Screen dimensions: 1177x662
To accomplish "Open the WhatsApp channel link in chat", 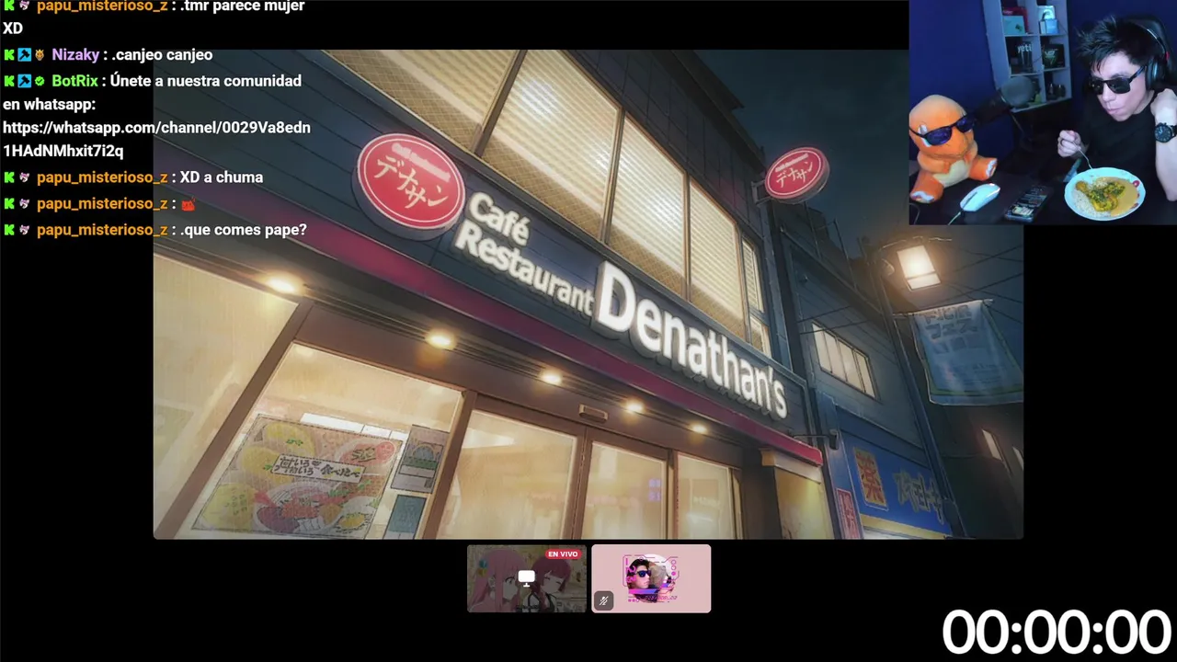I will (156, 139).
